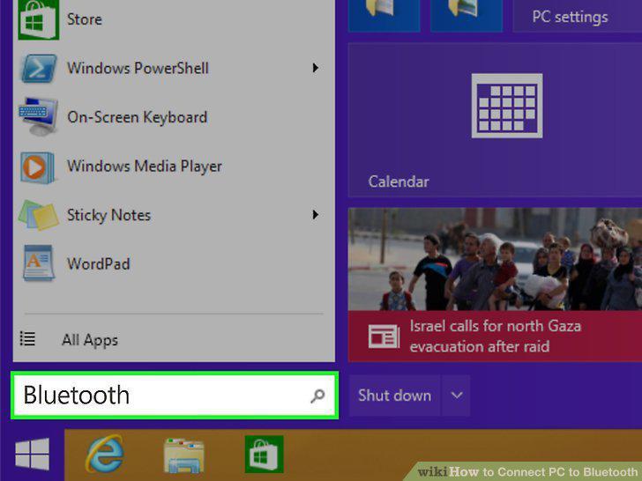The image size is (642, 481).
Task: Click the magnifier search icon
Action: pos(317,396)
